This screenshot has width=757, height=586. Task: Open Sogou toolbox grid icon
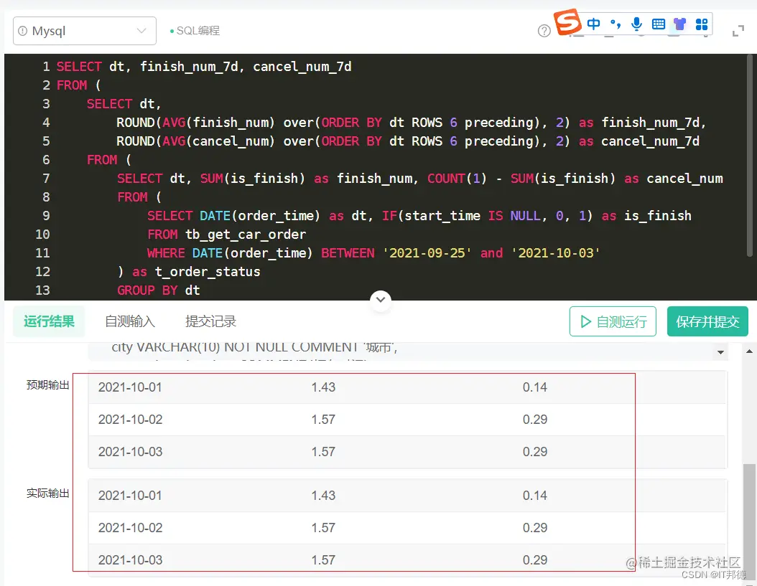pyautogui.click(x=702, y=24)
